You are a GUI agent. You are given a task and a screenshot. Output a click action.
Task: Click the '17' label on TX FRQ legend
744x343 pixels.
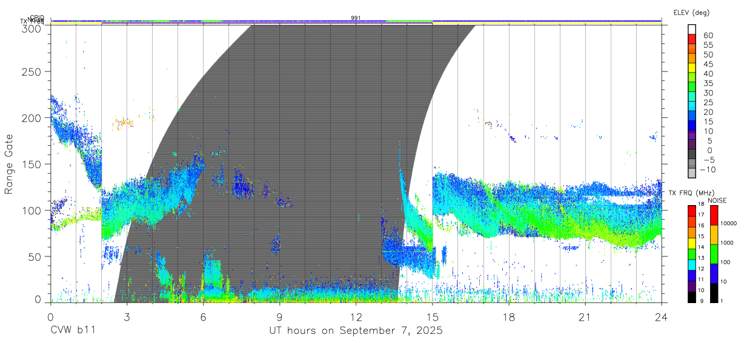[x=702, y=215]
